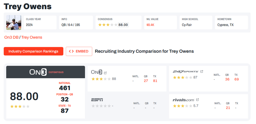
Task: Open the 247Sports external link icon
Action: 202,72
